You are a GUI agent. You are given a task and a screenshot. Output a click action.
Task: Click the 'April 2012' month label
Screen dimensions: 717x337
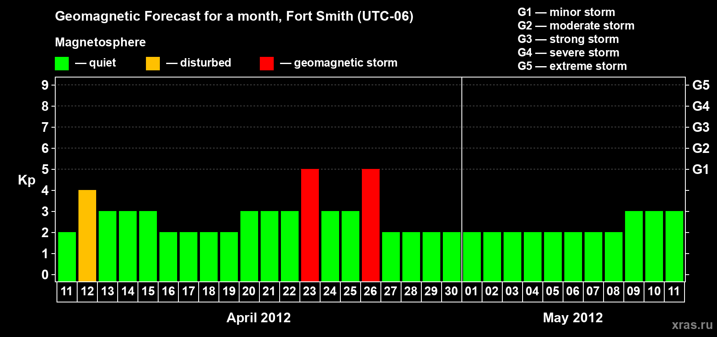(259, 318)
